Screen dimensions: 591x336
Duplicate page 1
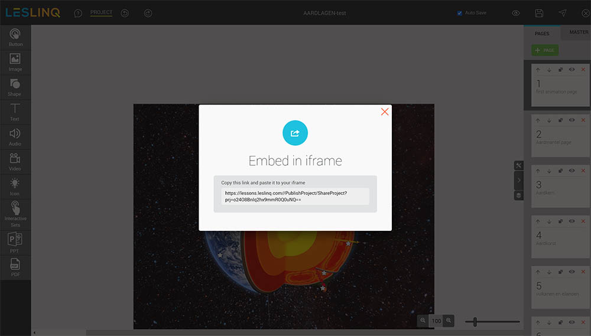(x=560, y=70)
